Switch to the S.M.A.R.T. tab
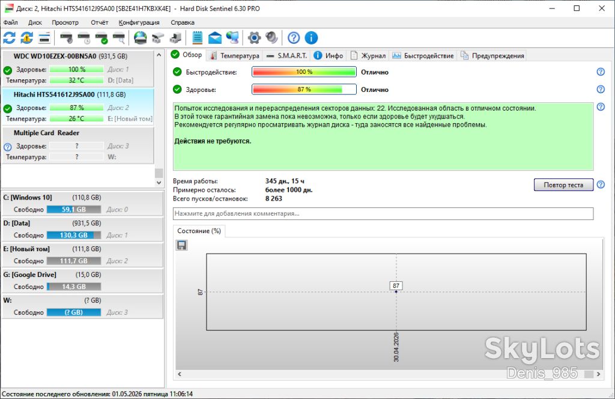This screenshot has height=399, width=615. coord(286,56)
